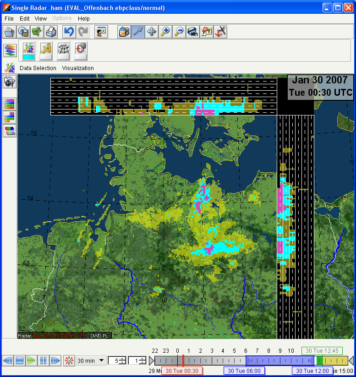Click the DWD PL label on map
Screen dimensions: 356x377
[x=99, y=336]
